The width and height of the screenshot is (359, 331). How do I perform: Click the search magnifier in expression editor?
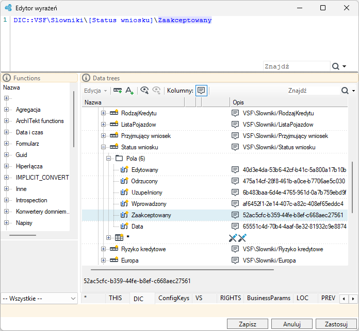tap(336, 66)
